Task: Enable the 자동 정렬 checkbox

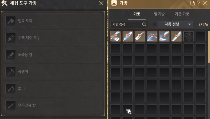Action: tap(154, 24)
